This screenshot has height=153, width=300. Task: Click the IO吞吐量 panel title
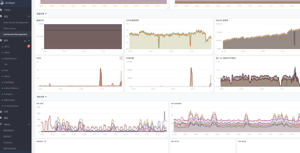coord(130,58)
